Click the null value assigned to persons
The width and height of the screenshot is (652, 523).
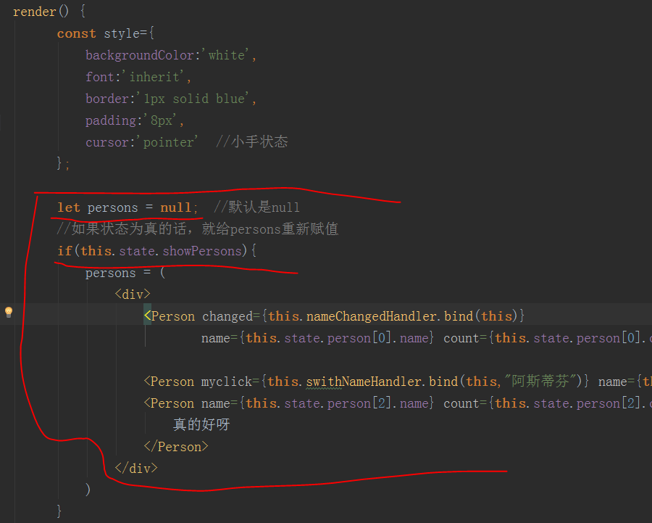click(175, 207)
